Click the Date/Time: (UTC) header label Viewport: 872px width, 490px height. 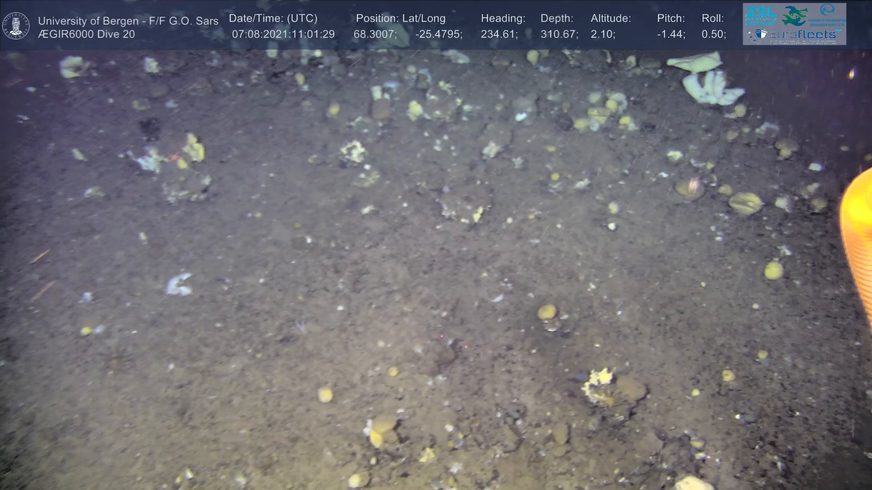click(x=273, y=19)
